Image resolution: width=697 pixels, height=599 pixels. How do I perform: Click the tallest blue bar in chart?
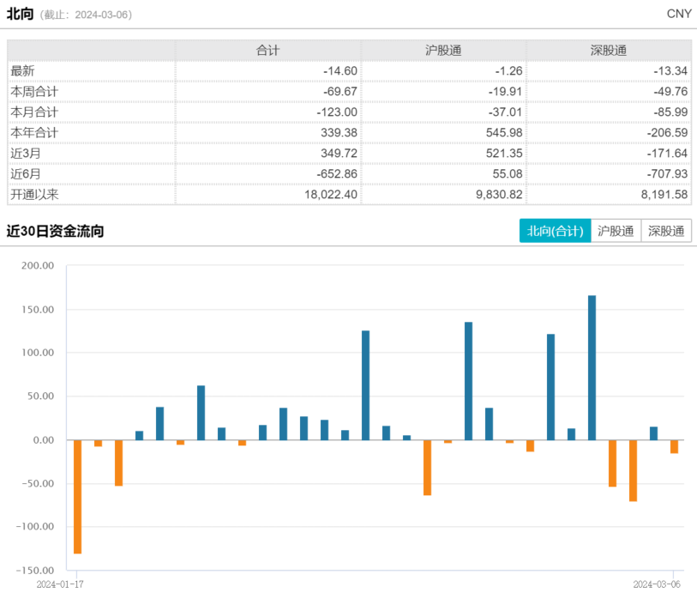592,367
